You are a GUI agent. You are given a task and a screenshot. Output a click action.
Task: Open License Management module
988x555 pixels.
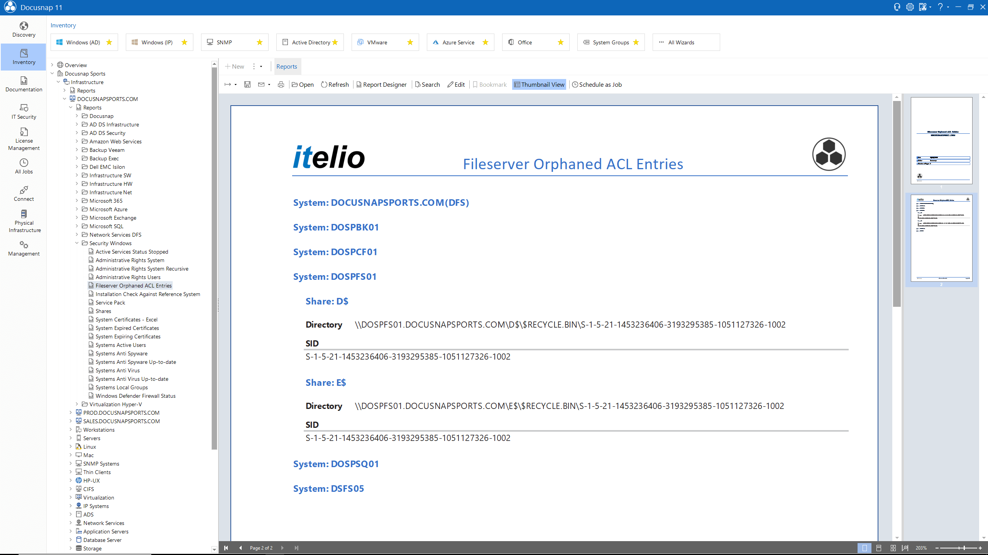(24, 139)
